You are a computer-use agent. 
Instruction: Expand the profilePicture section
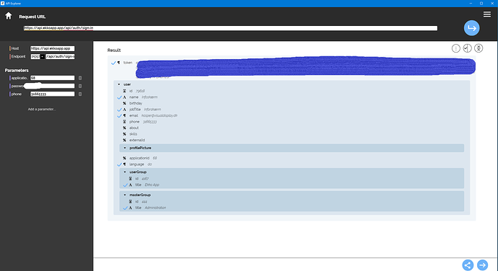[x=125, y=148]
